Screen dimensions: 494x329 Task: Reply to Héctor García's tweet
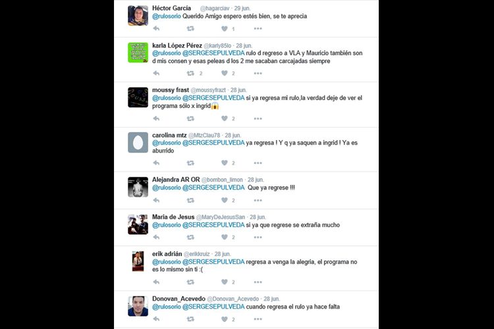(156, 29)
